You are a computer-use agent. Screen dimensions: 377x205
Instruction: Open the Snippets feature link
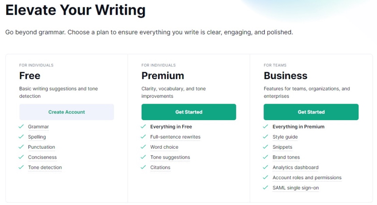click(x=282, y=147)
